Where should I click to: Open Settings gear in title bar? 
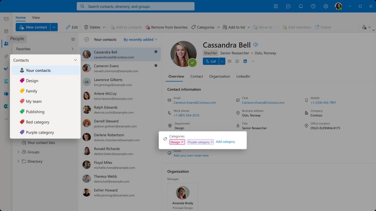[326, 6]
